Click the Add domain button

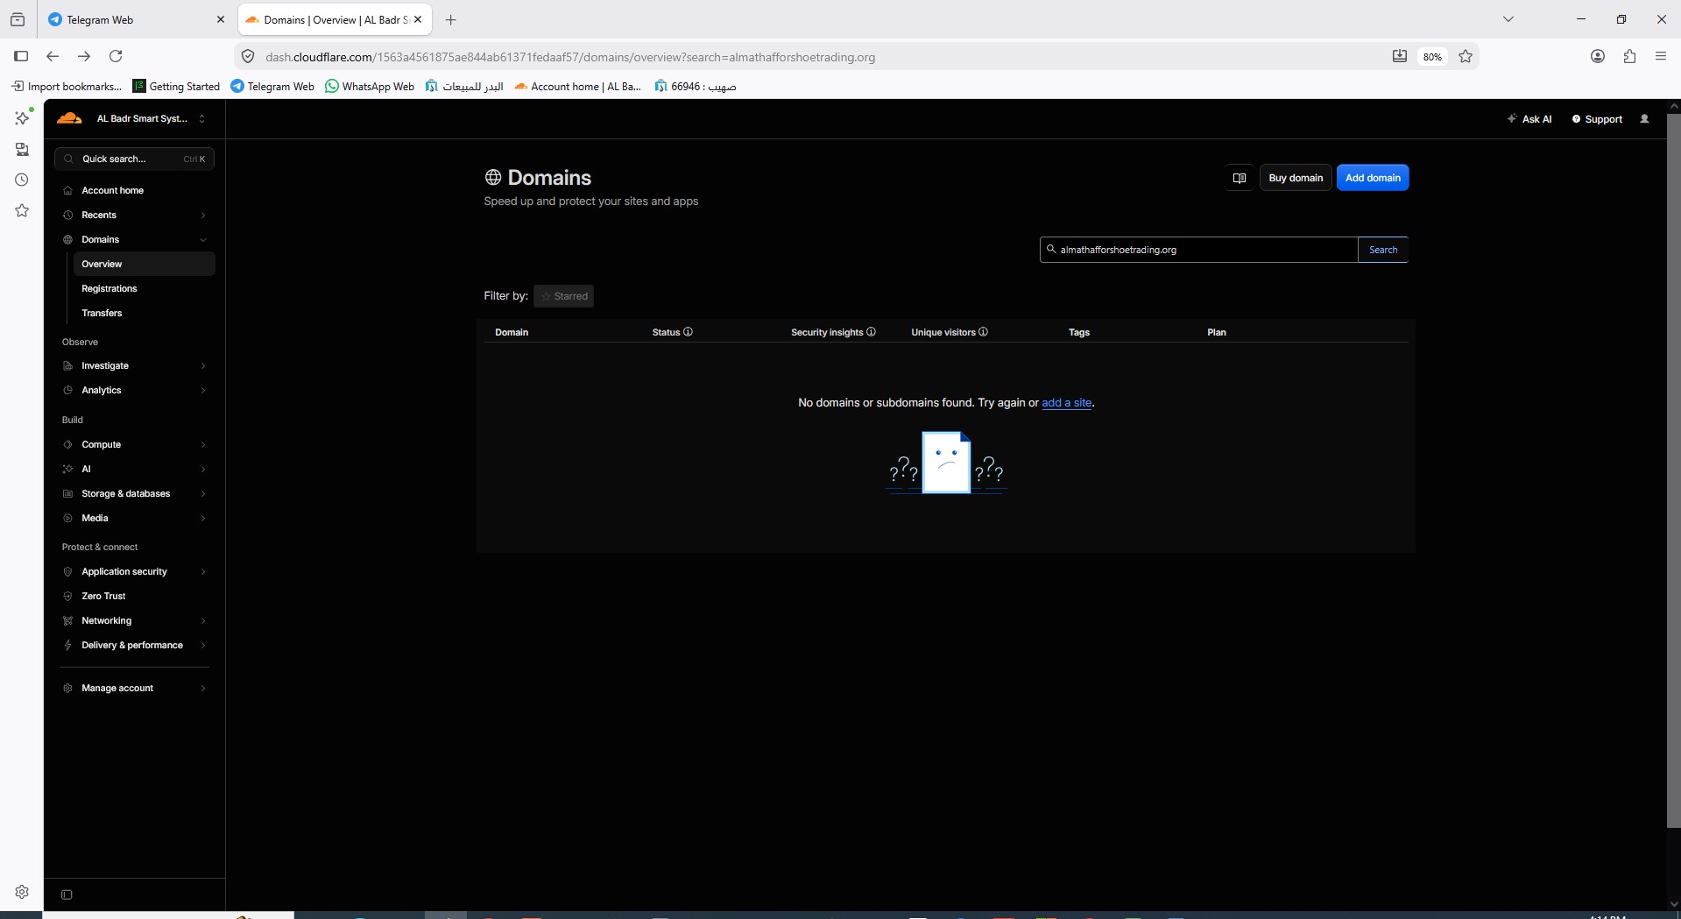(x=1373, y=178)
